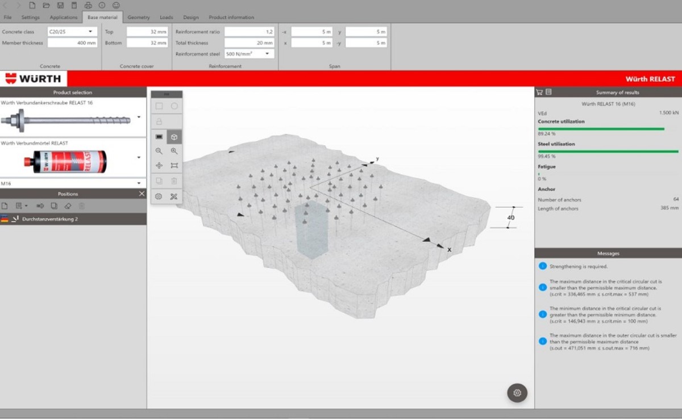
Task: Click the copy icon in the floating toolbox
Action: pyautogui.click(x=159, y=181)
